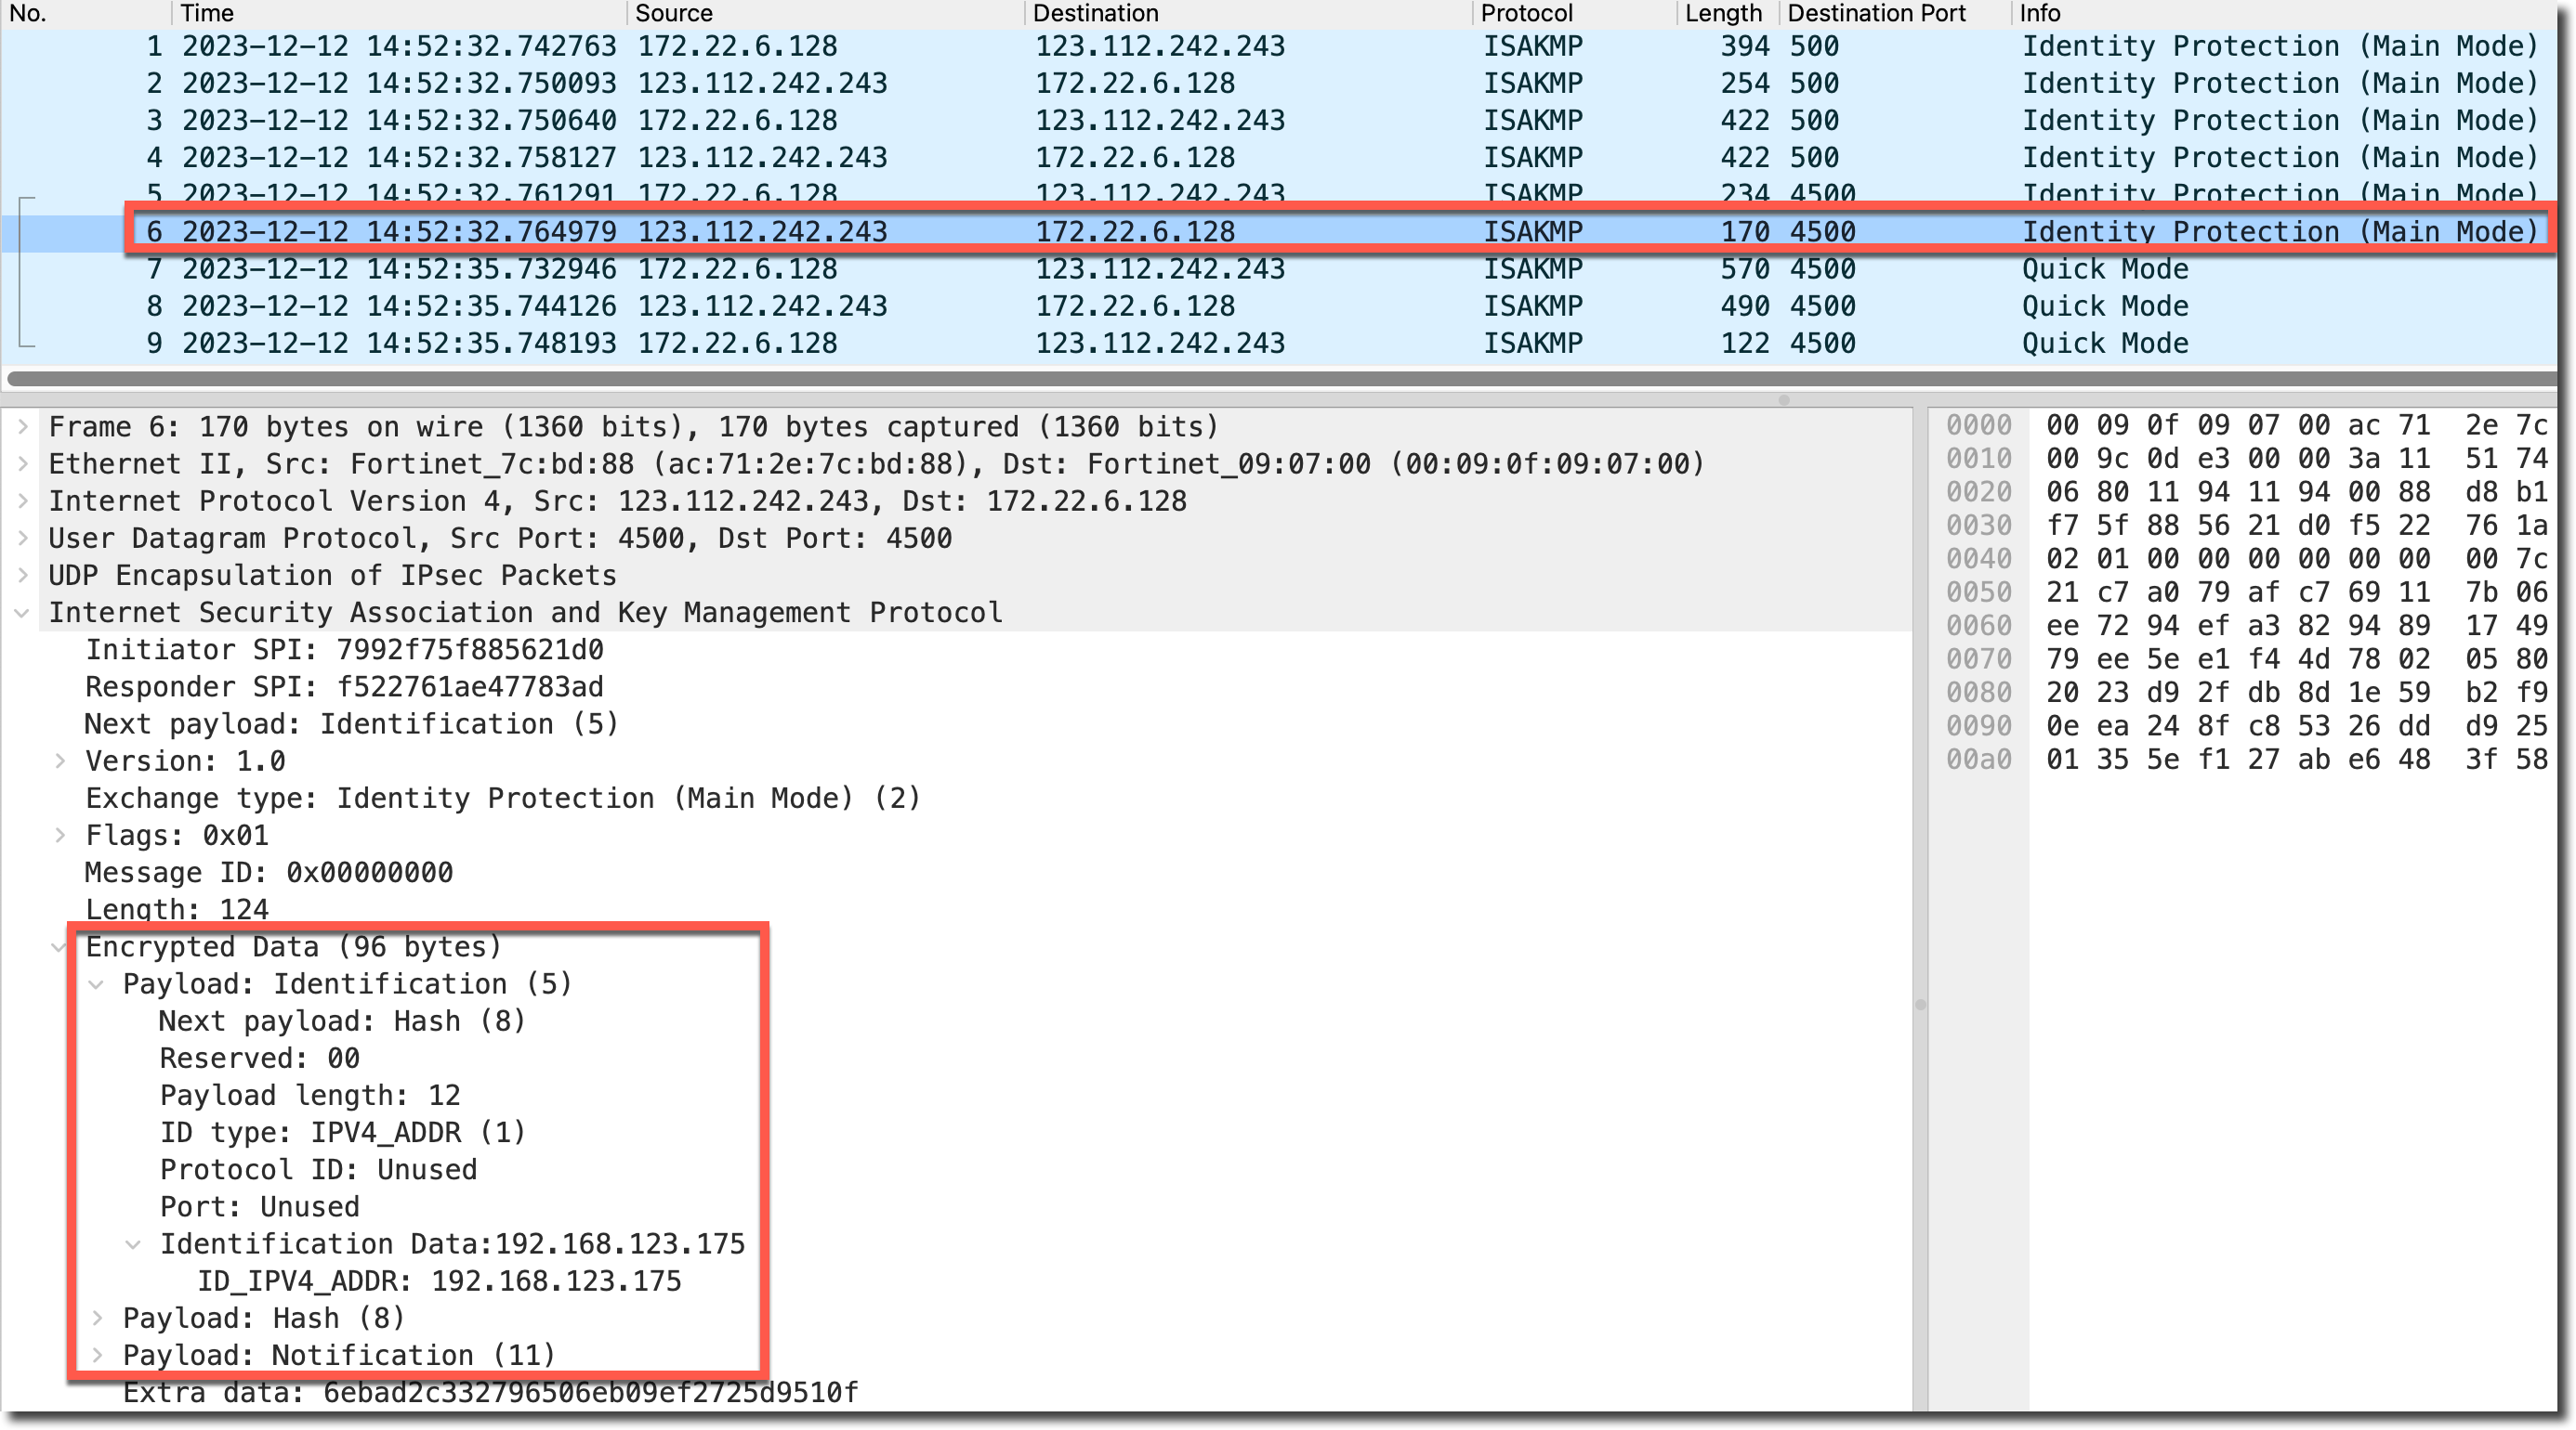Expand the Frame 6 tree node
Image resolution: width=2576 pixels, height=1430 pixels.
[22, 427]
